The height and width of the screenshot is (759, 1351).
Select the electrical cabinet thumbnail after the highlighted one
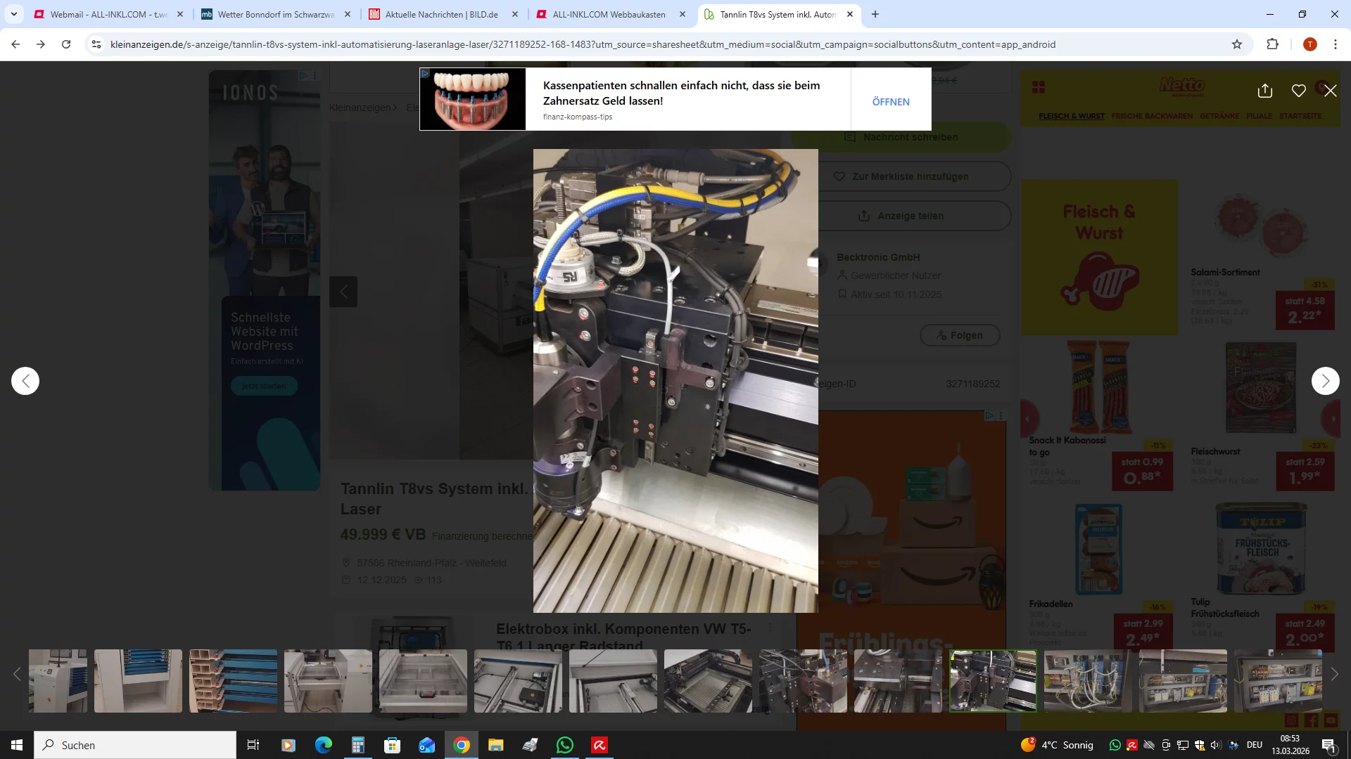[1087, 680]
